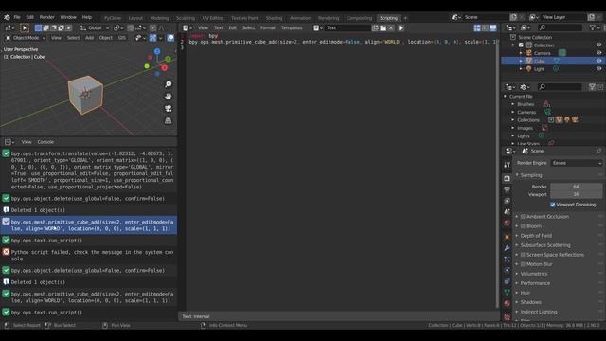Open the Tool properties tab icon
Image resolution: width=606 pixels, height=341 pixels.
(508, 165)
